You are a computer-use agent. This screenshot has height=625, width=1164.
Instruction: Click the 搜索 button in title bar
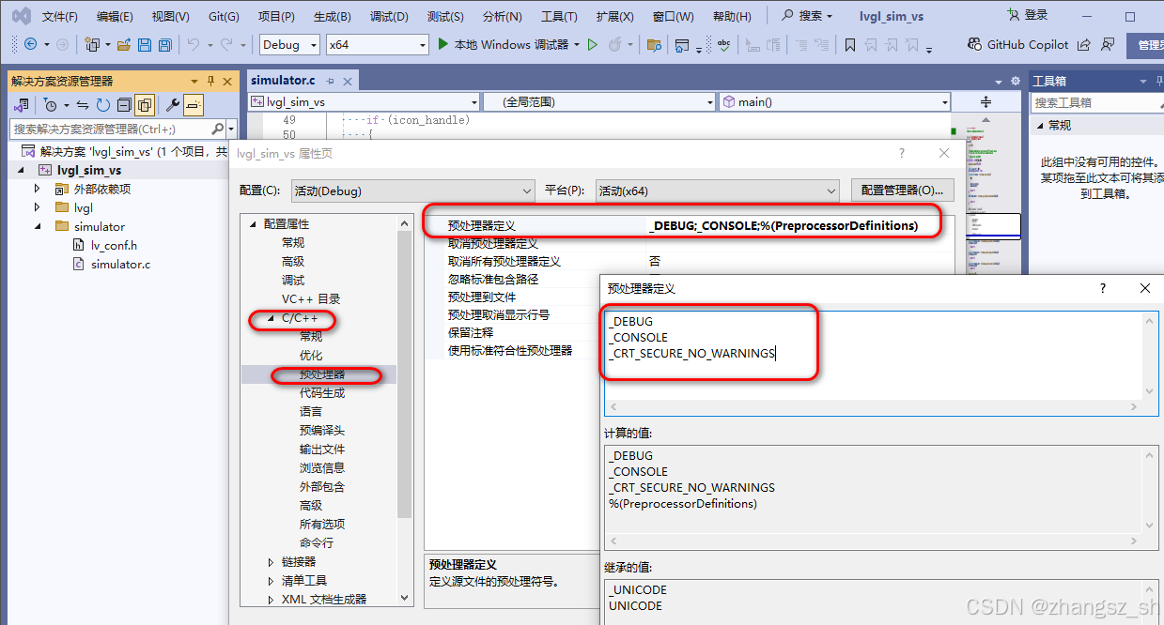[x=807, y=16]
